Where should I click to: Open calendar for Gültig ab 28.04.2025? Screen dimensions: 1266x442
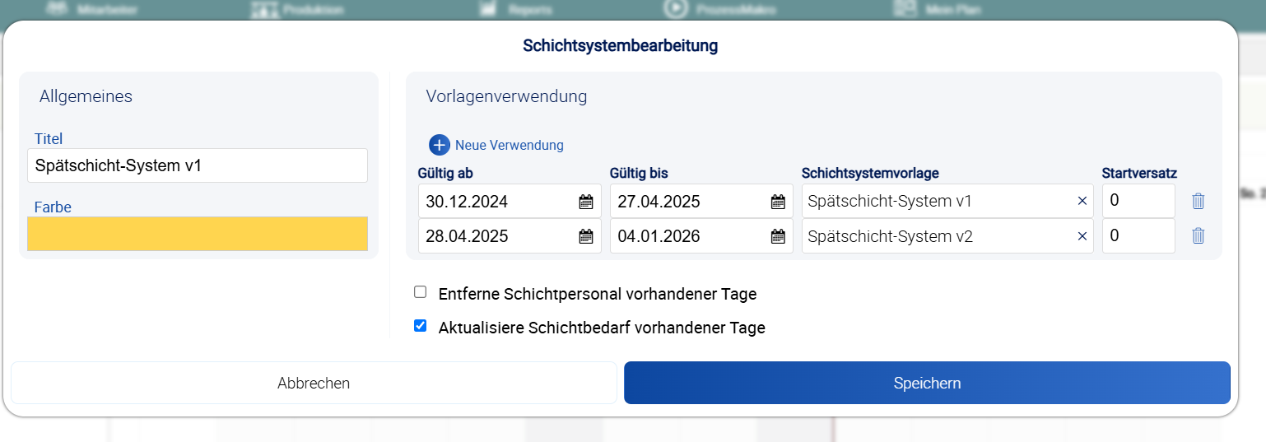(x=586, y=236)
